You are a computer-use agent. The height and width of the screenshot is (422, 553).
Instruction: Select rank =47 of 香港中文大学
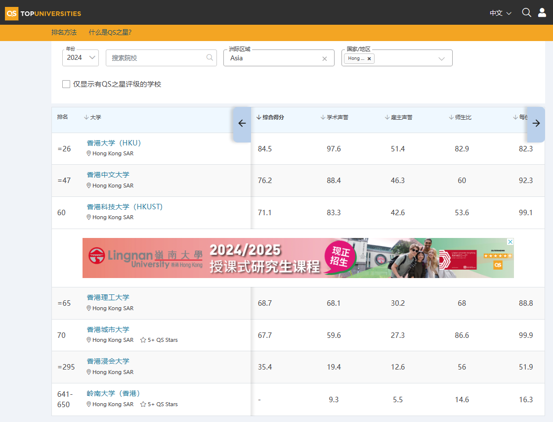64,181
